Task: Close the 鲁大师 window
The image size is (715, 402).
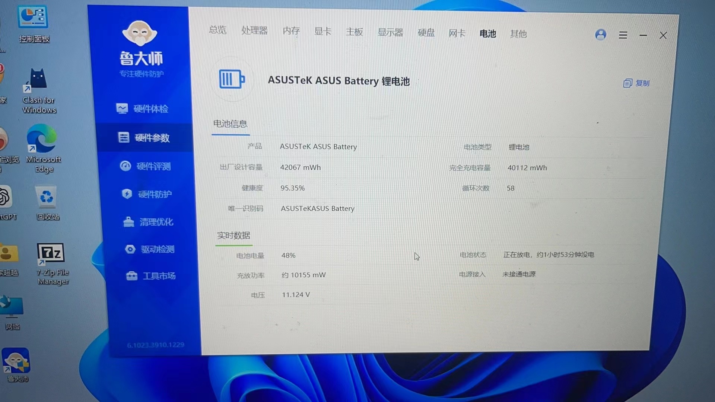Action: (663, 35)
